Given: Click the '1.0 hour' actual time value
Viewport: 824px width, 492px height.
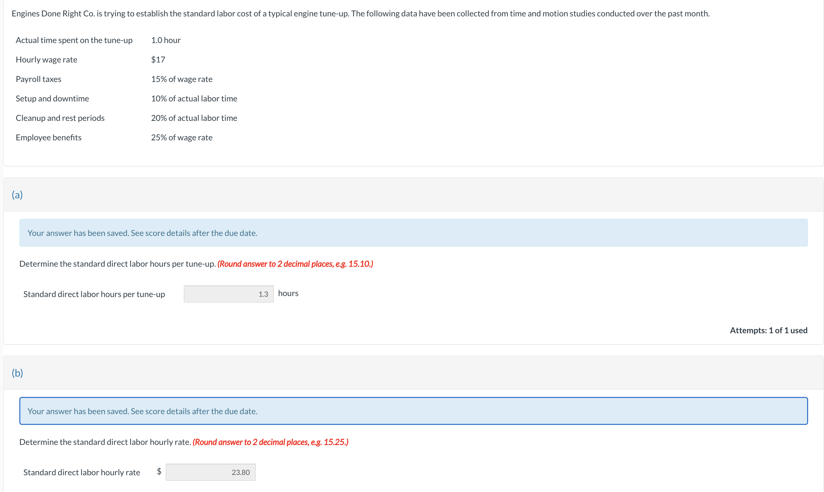Looking at the screenshot, I should [x=166, y=40].
